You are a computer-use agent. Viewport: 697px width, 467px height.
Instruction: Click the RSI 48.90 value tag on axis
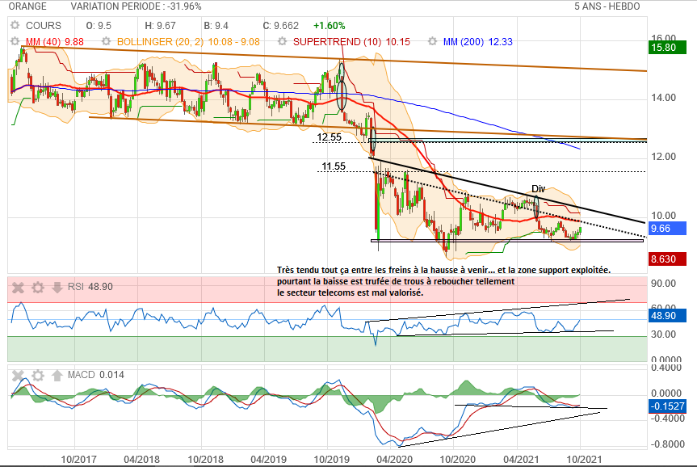(x=667, y=316)
